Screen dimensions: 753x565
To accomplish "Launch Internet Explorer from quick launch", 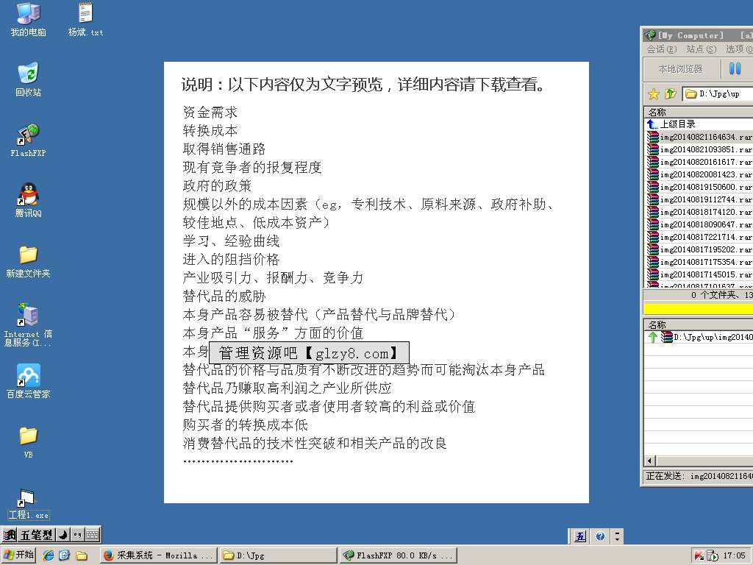I will [49, 555].
